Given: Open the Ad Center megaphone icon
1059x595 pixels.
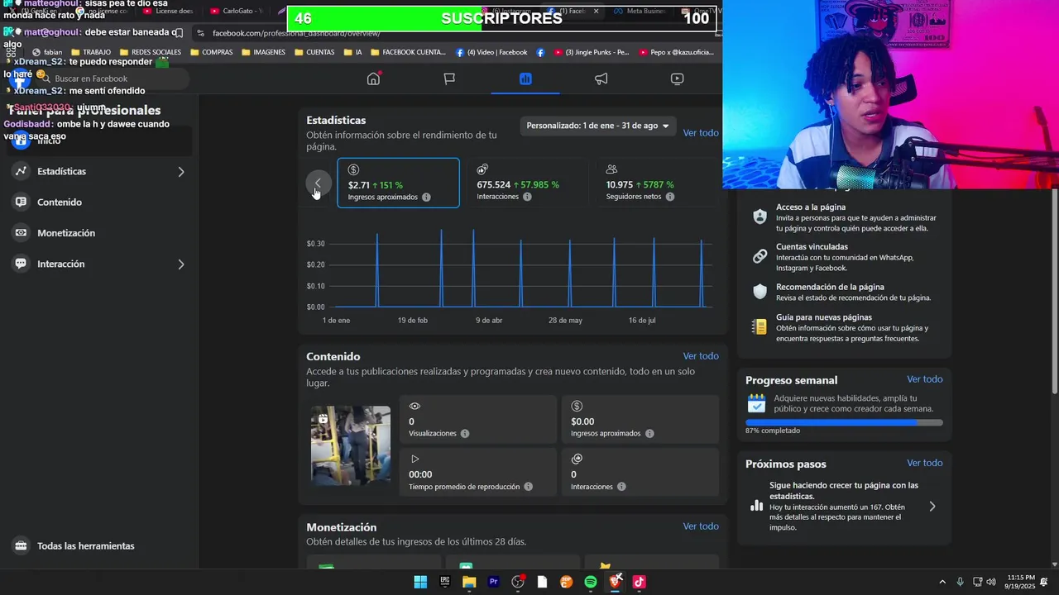Looking at the screenshot, I should click(x=601, y=79).
